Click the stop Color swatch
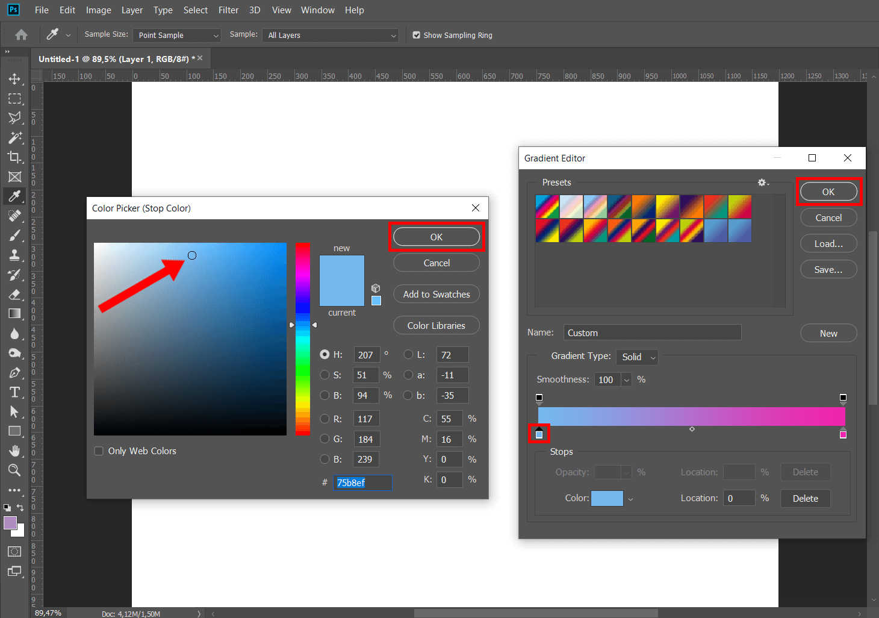Viewport: 879px width, 618px height. 607,498
